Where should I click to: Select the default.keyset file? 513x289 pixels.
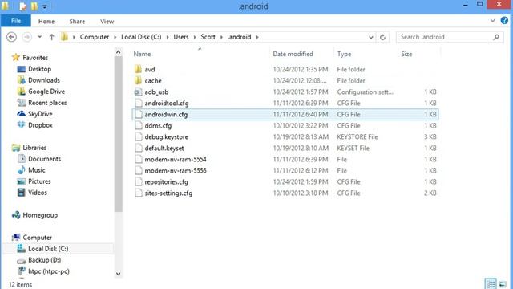[285, 148]
